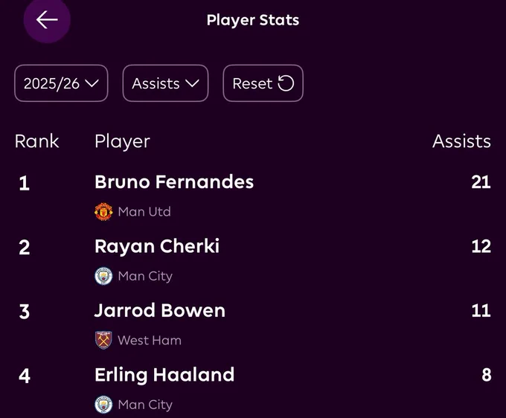Click Rayan Cherki's Man City crest

click(103, 276)
